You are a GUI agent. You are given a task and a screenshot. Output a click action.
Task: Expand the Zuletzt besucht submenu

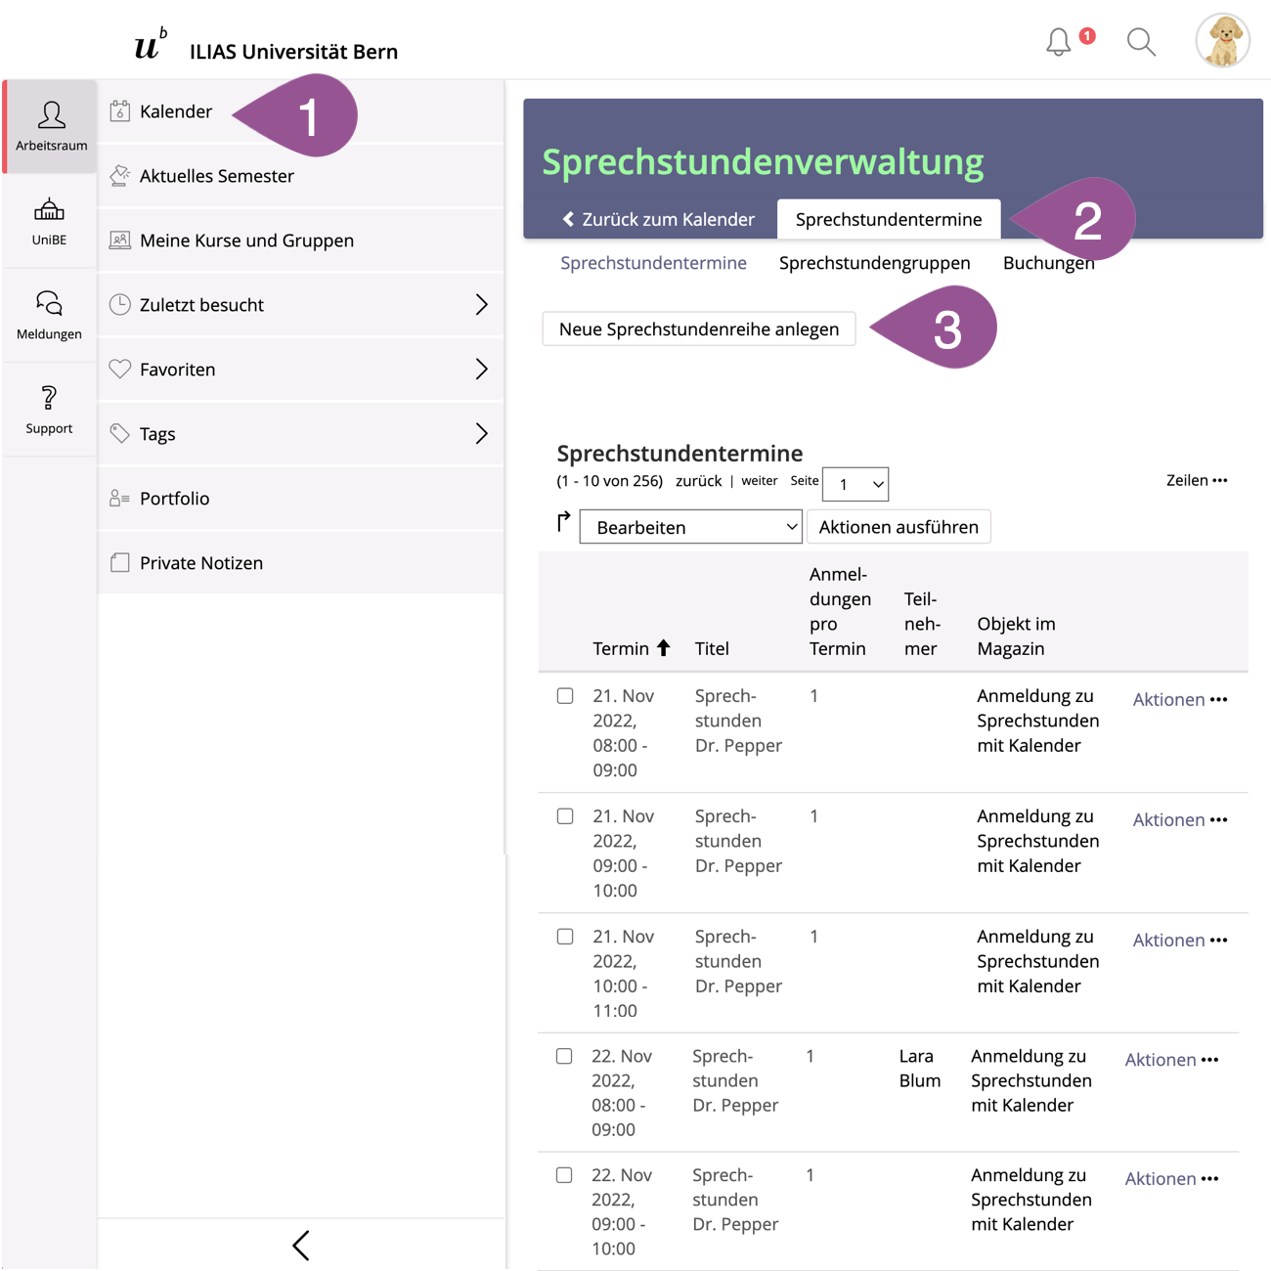click(x=481, y=305)
